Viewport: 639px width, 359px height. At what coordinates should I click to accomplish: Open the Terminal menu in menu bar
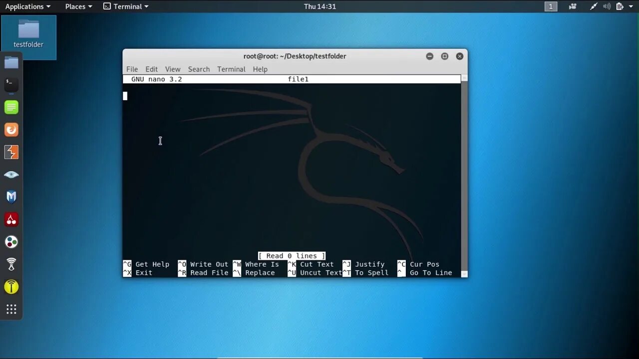231,69
